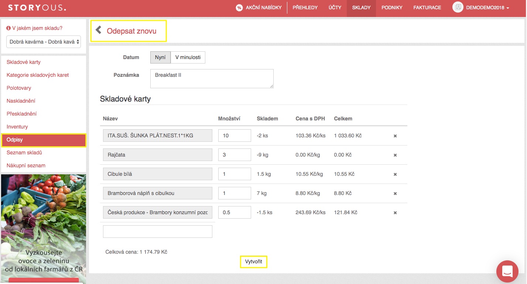This screenshot has width=527, height=284.
Task: Open the Účty menu
Action: tap(335, 7)
